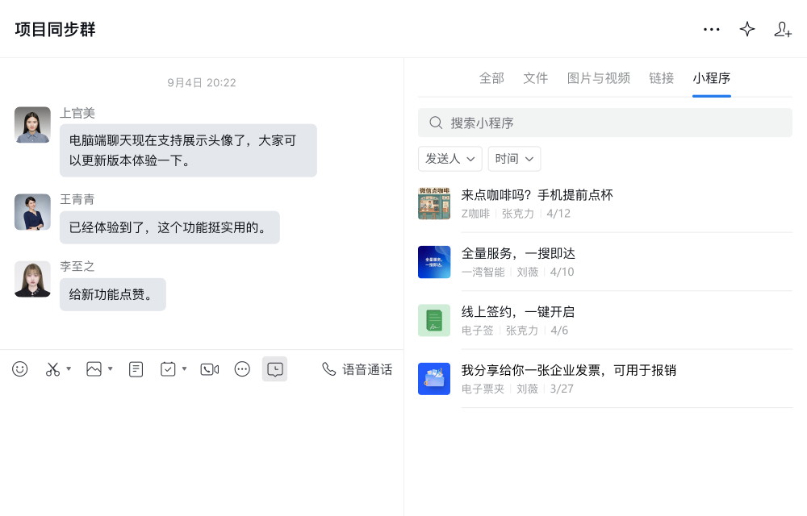807x516 pixels.
Task: Add a member to the group
Action: pos(783,29)
